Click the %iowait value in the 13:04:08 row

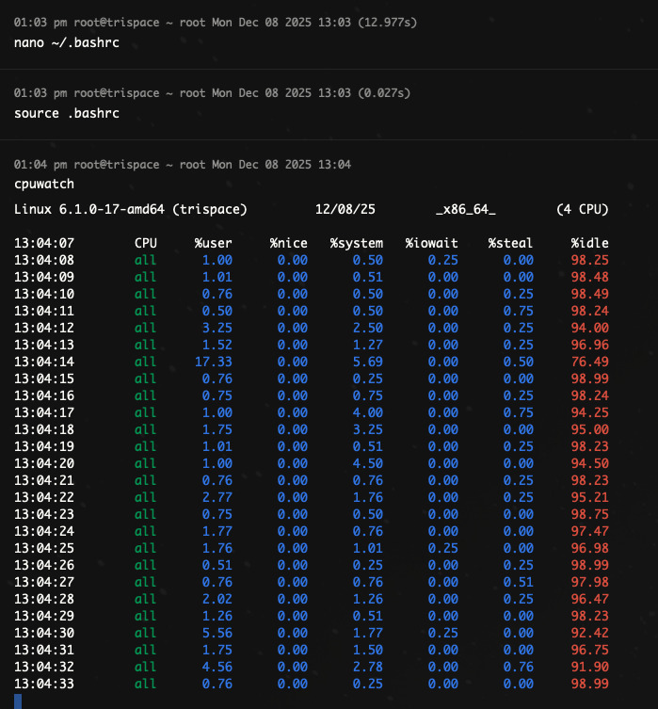(442, 260)
